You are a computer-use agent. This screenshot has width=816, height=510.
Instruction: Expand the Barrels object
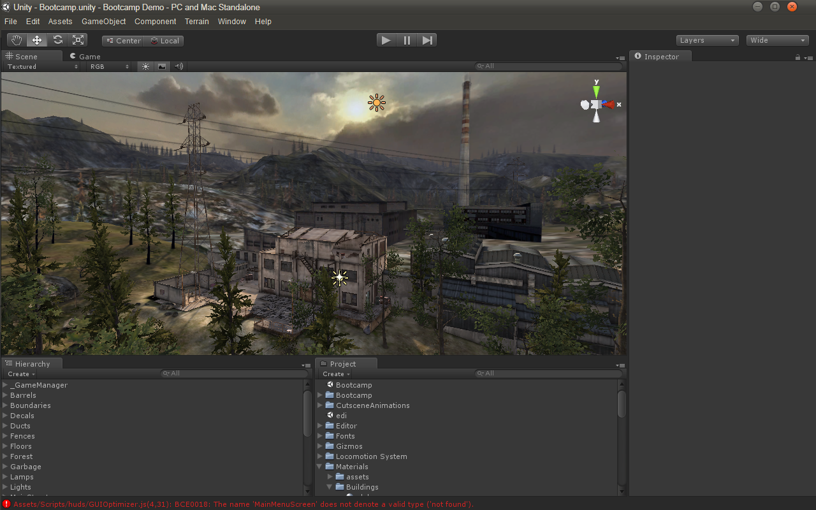tap(5, 395)
